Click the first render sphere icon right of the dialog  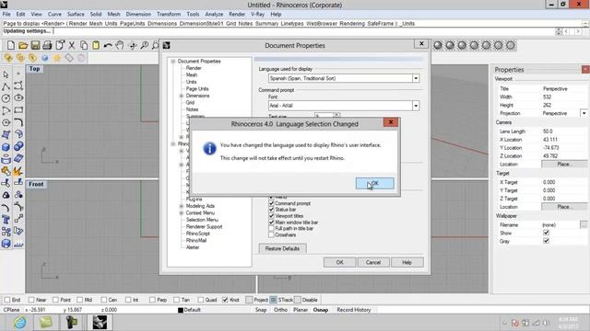coord(438,45)
